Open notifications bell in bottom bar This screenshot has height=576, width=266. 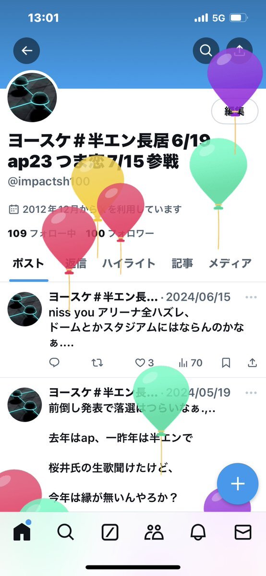point(198,532)
